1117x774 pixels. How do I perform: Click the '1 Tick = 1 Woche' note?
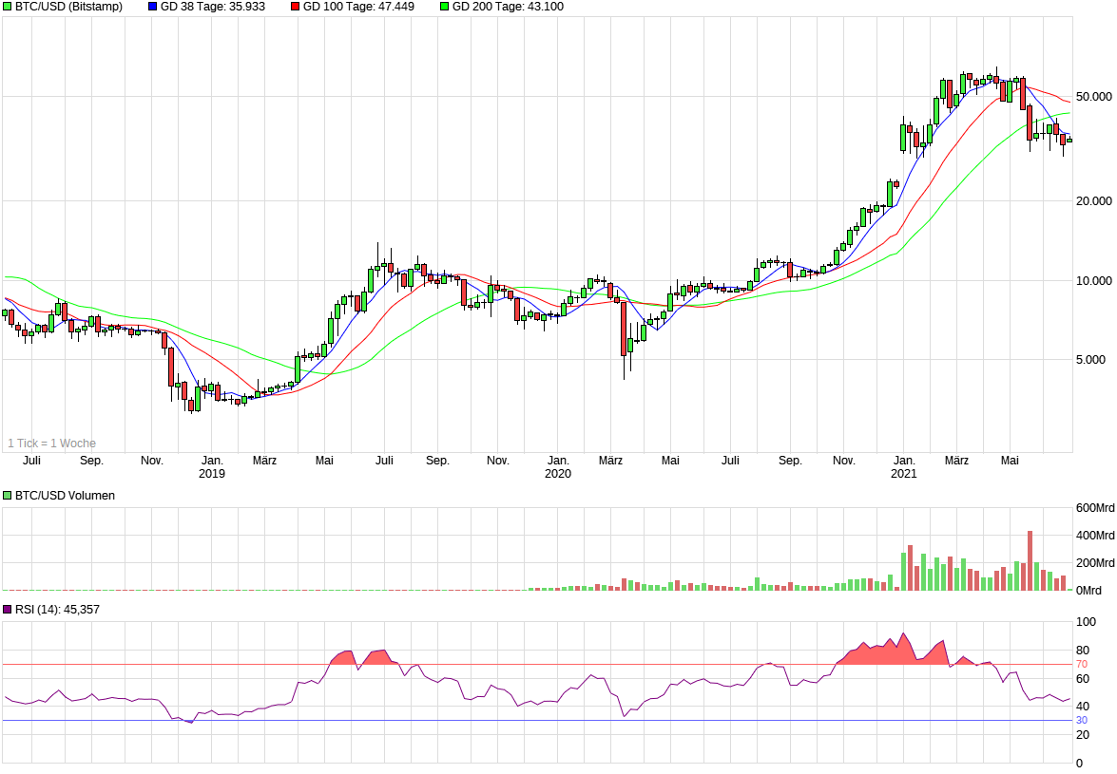51,444
